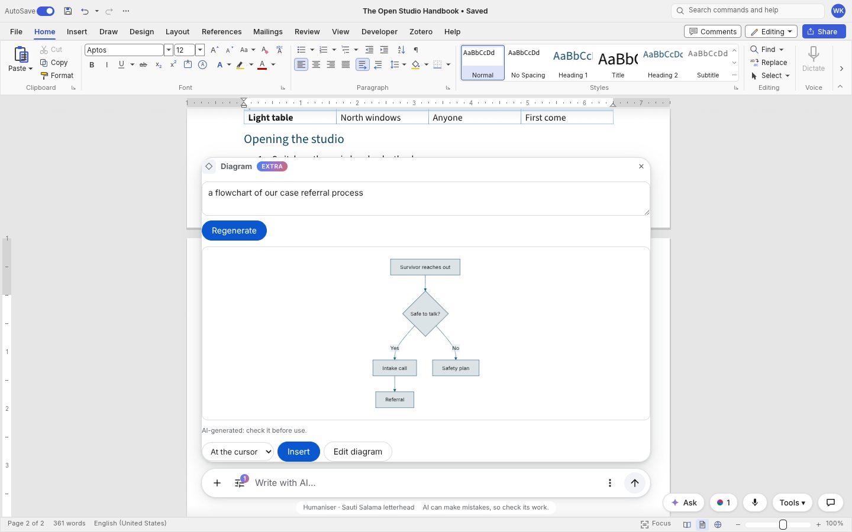Apply Bold formatting
Viewport: 852px width, 532px height.
(x=92, y=64)
